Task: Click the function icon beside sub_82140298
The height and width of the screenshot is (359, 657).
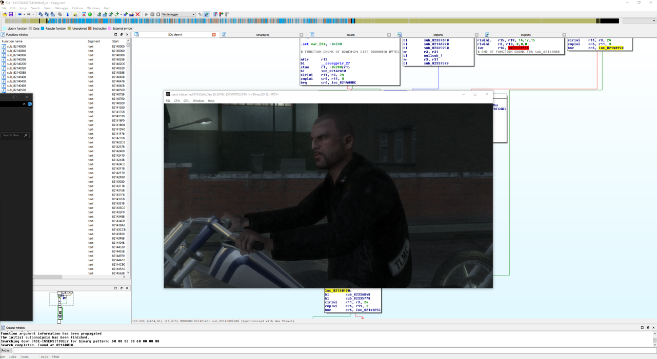Action: pos(4,59)
